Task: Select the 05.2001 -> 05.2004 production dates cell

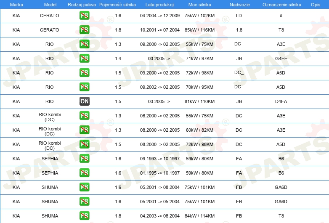Action: pyautogui.click(x=160, y=202)
